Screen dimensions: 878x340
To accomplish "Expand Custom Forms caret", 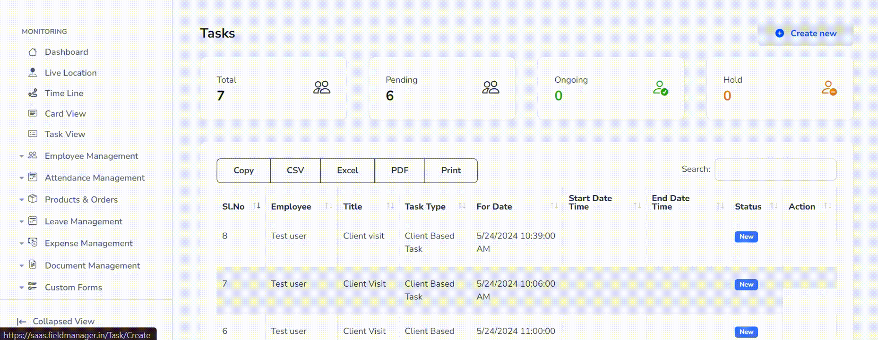I will (21, 288).
